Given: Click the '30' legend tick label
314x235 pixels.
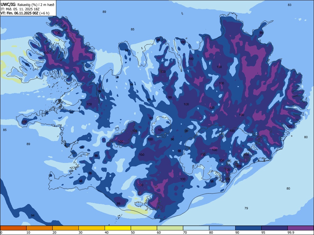Looking at the screenshot, I should [x=80, y=232].
